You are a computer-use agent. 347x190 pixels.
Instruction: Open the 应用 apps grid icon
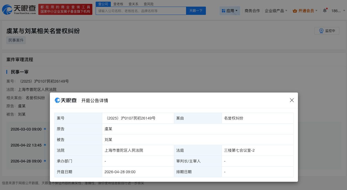pos(224,10)
